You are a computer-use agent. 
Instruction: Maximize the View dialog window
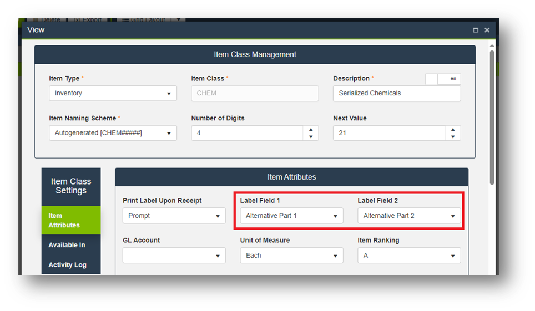click(476, 30)
